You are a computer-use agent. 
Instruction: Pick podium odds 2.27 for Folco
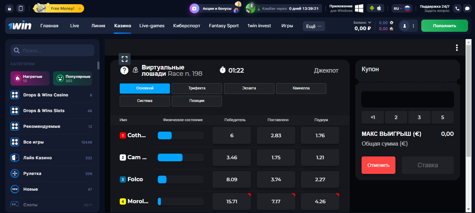click(320, 179)
